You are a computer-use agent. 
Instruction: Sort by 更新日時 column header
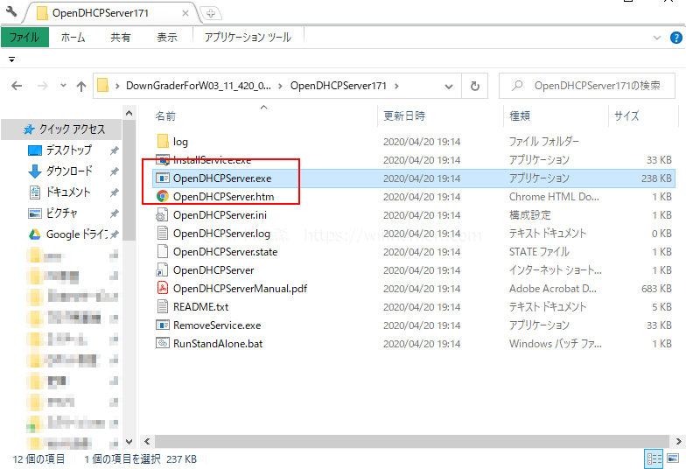(404, 115)
